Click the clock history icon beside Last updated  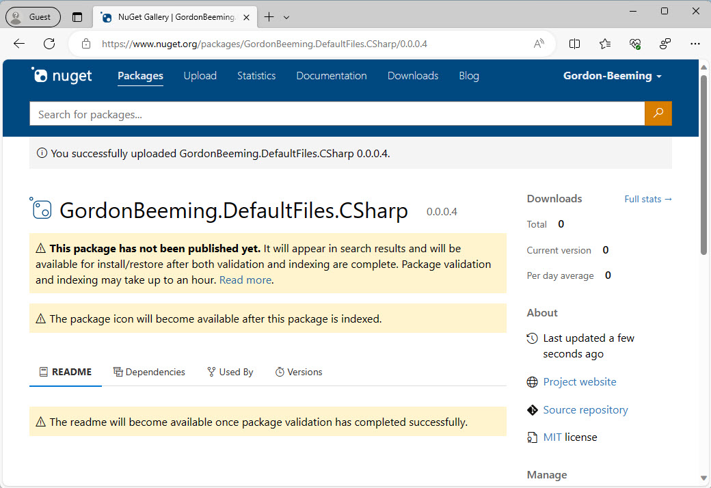(533, 338)
